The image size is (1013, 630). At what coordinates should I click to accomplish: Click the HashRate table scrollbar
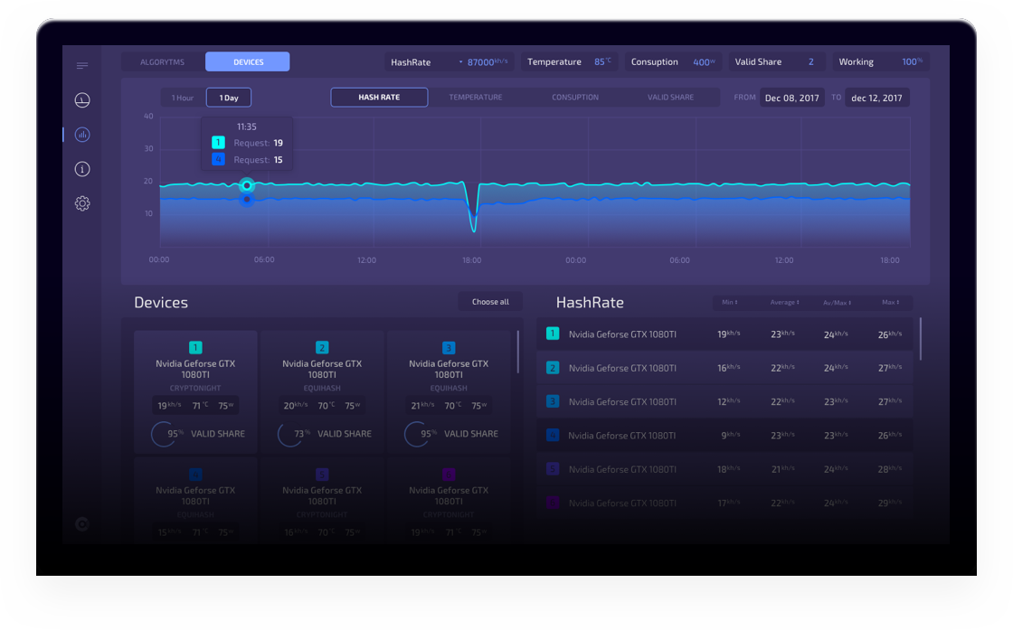point(920,339)
